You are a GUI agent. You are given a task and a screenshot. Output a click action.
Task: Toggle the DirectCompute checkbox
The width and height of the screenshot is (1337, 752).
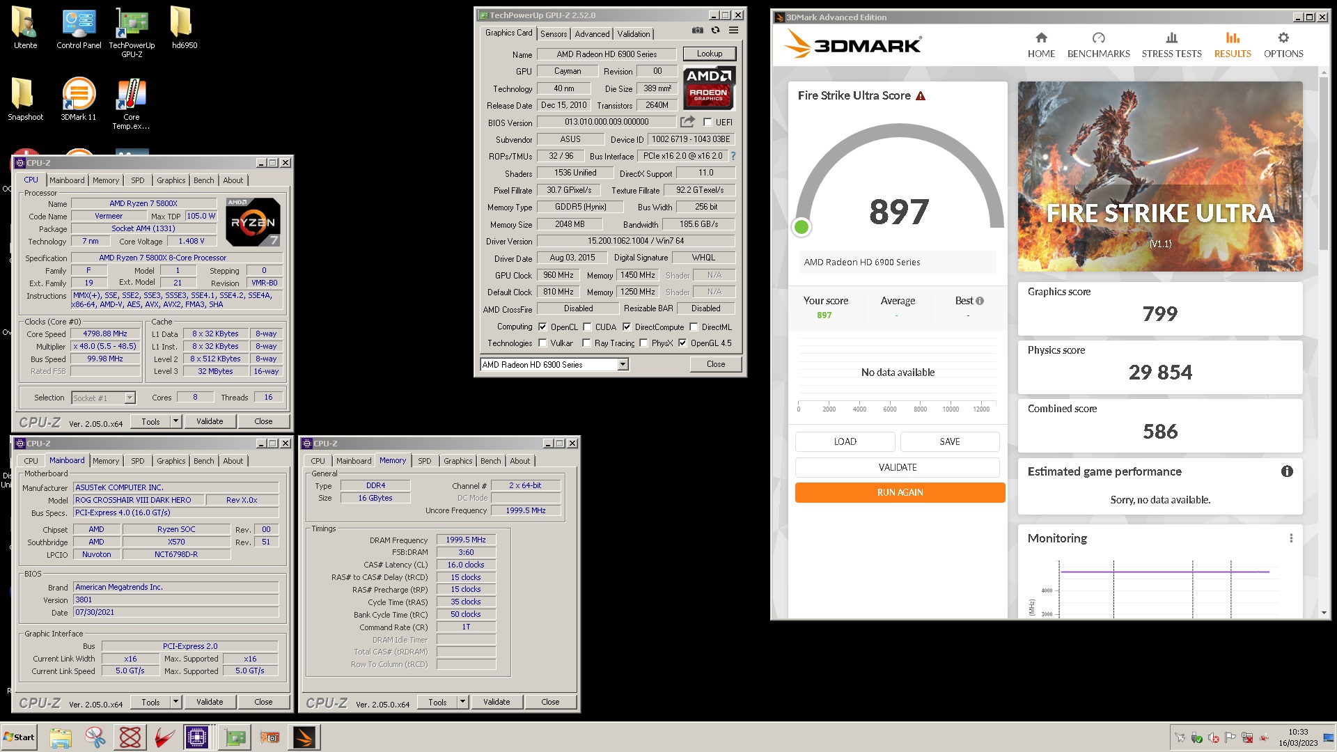627,327
